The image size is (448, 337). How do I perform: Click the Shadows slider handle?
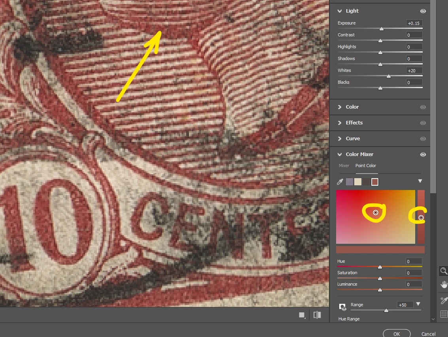[x=380, y=64]
